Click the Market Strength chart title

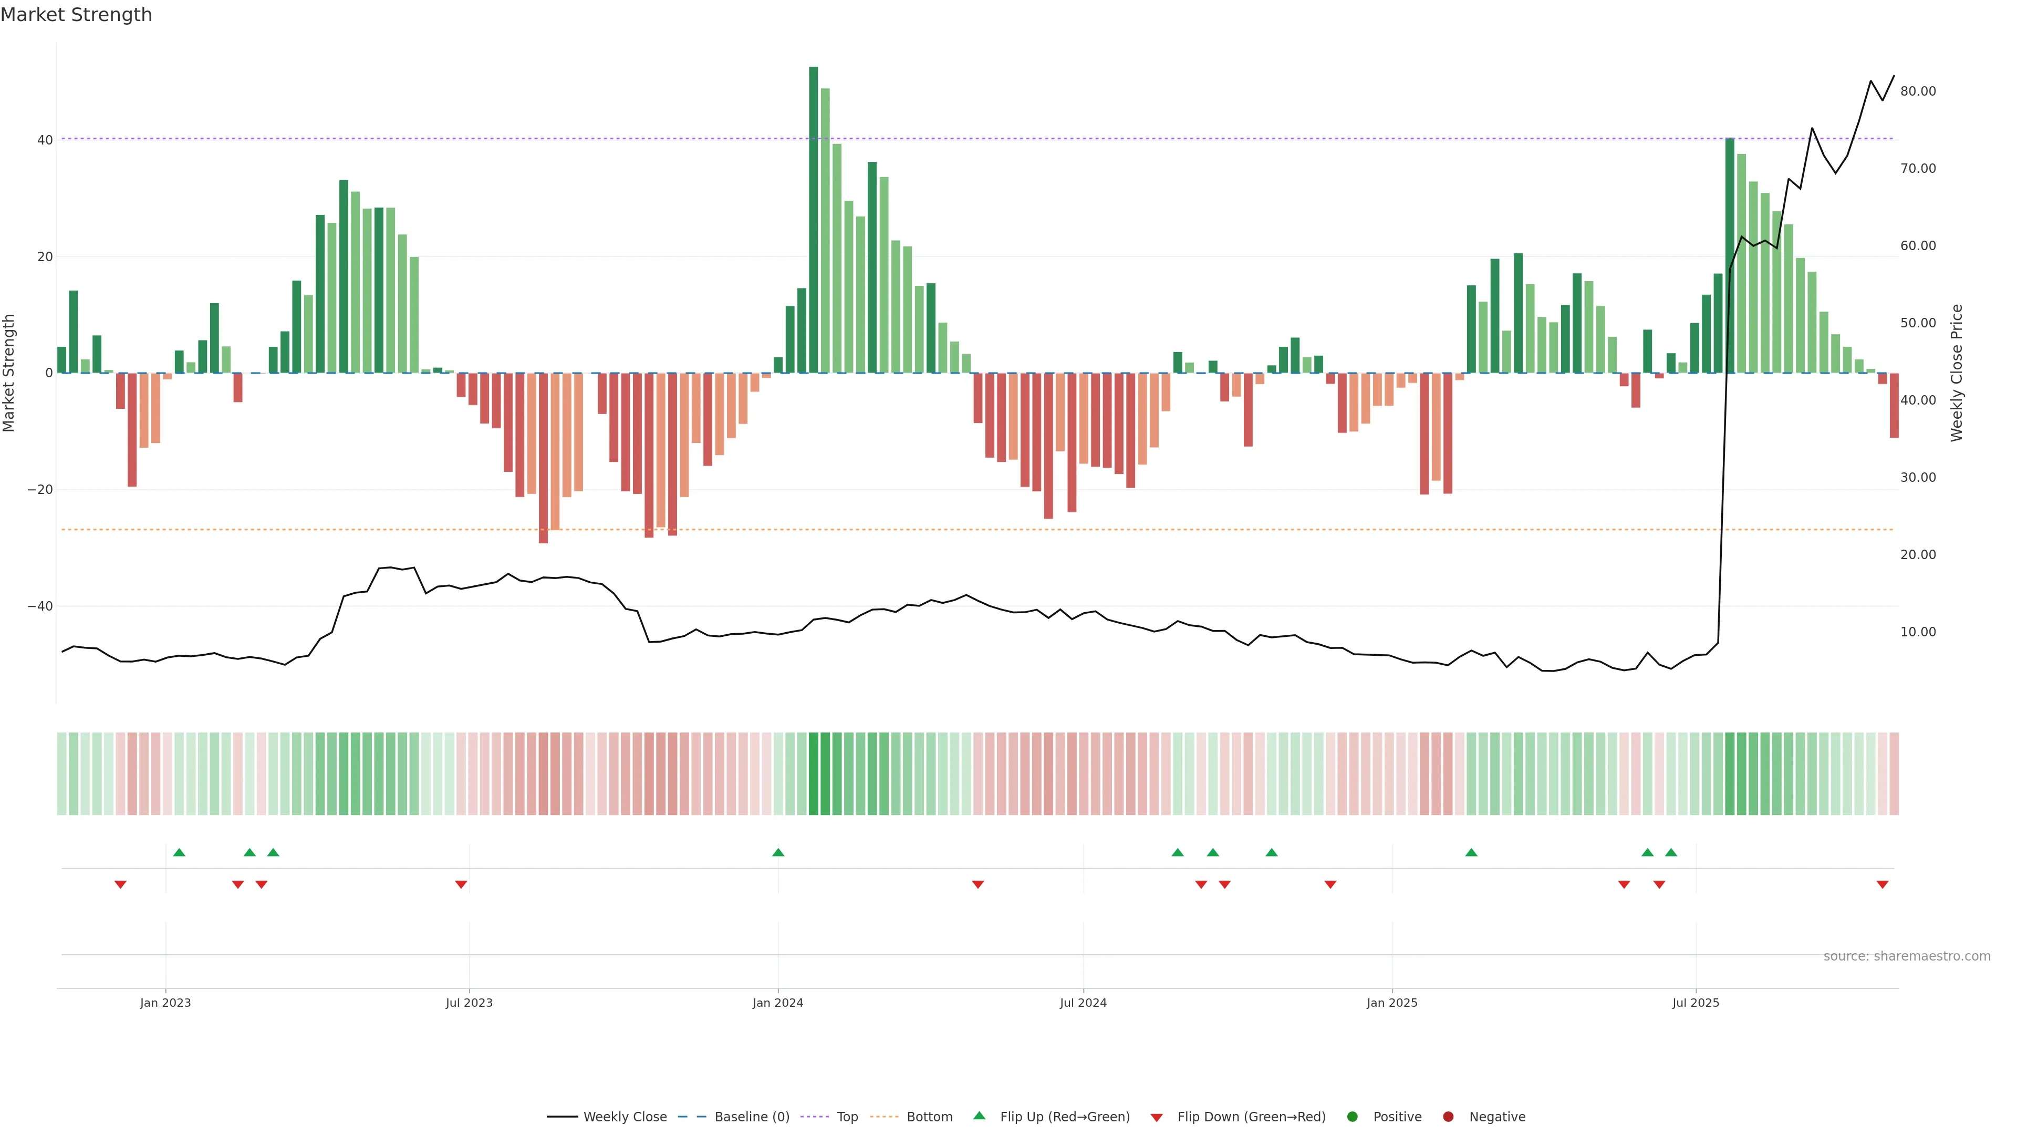click(76, 15)
